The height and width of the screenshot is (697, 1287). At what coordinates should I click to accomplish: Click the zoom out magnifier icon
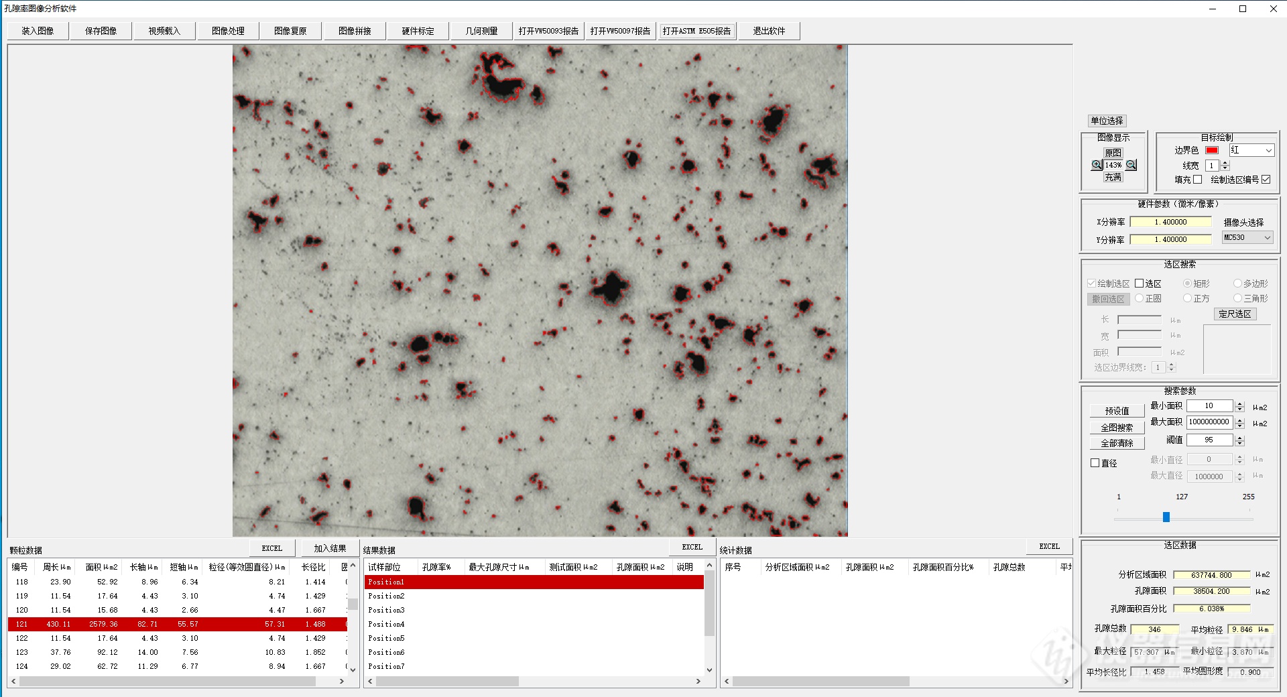click(x=1131, y=165)
